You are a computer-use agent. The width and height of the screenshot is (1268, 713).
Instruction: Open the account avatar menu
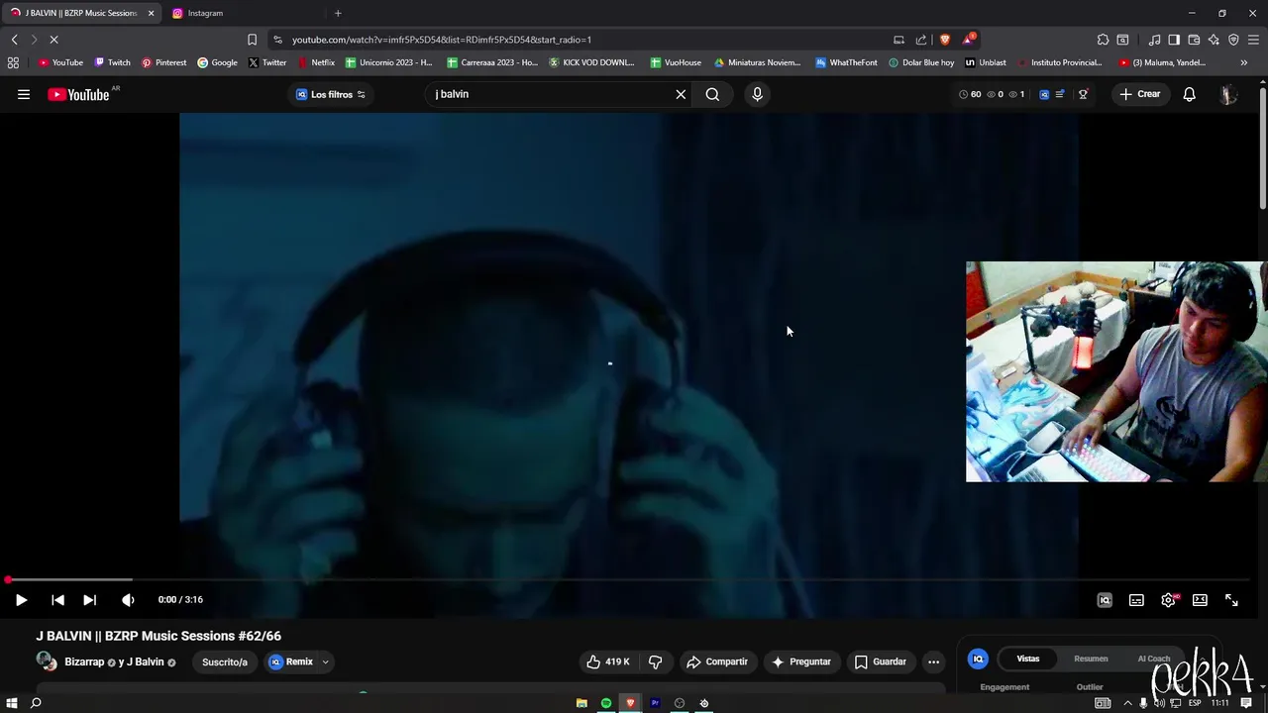tap(1228, 94)
